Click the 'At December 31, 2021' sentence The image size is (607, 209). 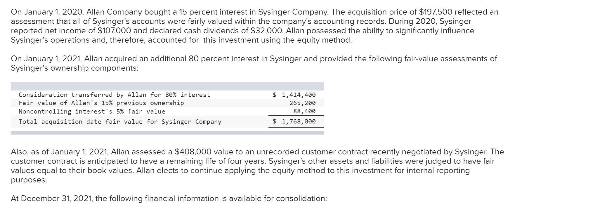(x=169, y=198)
